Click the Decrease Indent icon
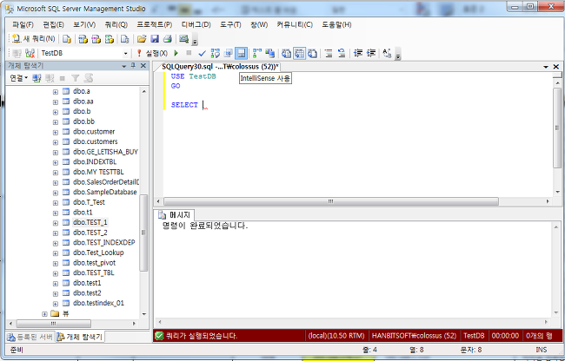This screenshot has width=565, height=361. tap(358, 53)
